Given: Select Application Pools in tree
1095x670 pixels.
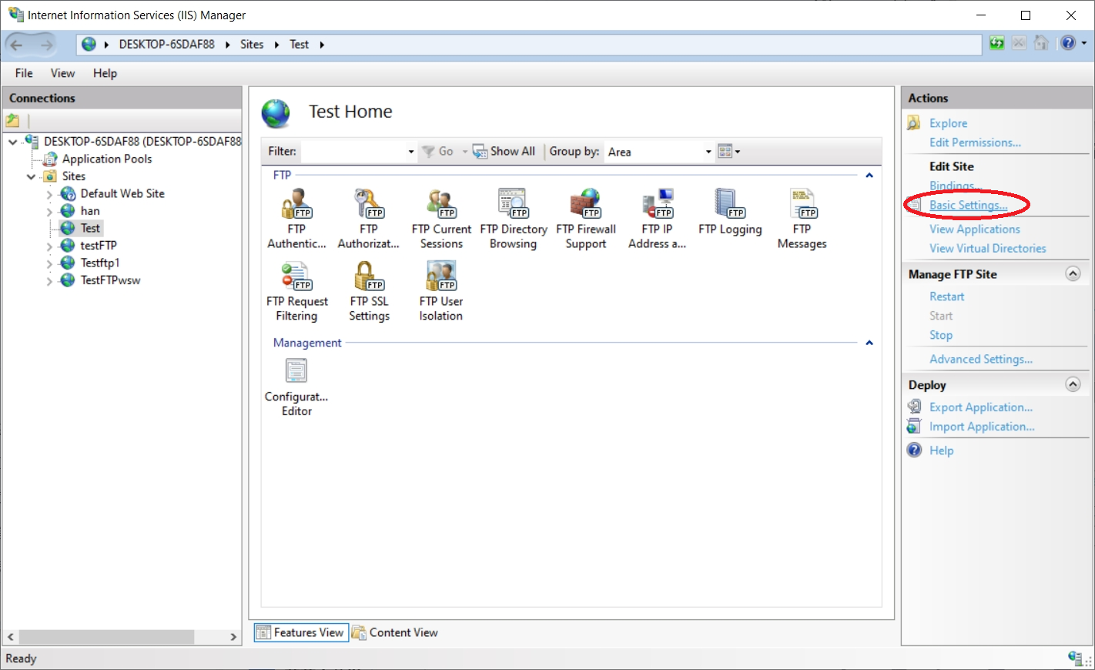Looking at the screenshot, I should pyautogui.click(x=107, y=159).
